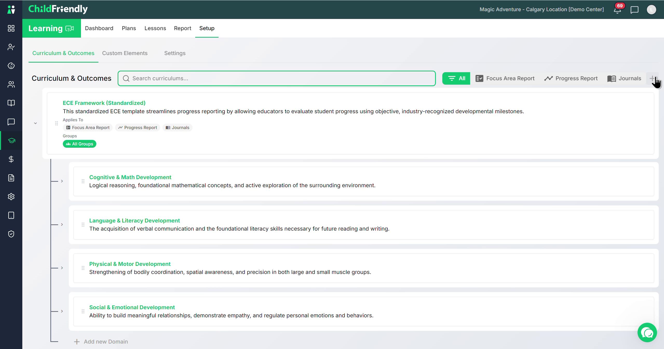Screen dimensions: 664x349
Task: Click the All Groups chip
Action: (x=79, y=144)
